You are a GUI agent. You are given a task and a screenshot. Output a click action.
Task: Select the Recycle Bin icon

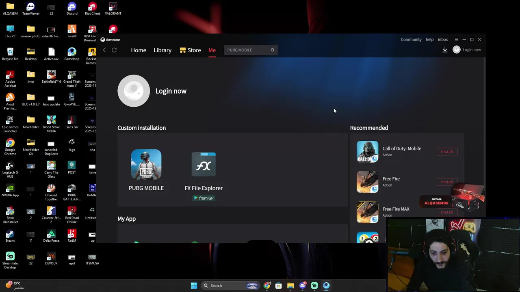point(10,54)
